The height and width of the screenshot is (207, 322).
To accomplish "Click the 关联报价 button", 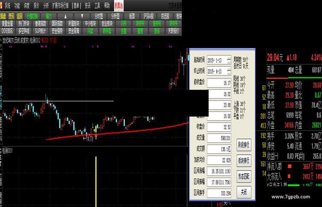I will (x=174, y=31).
